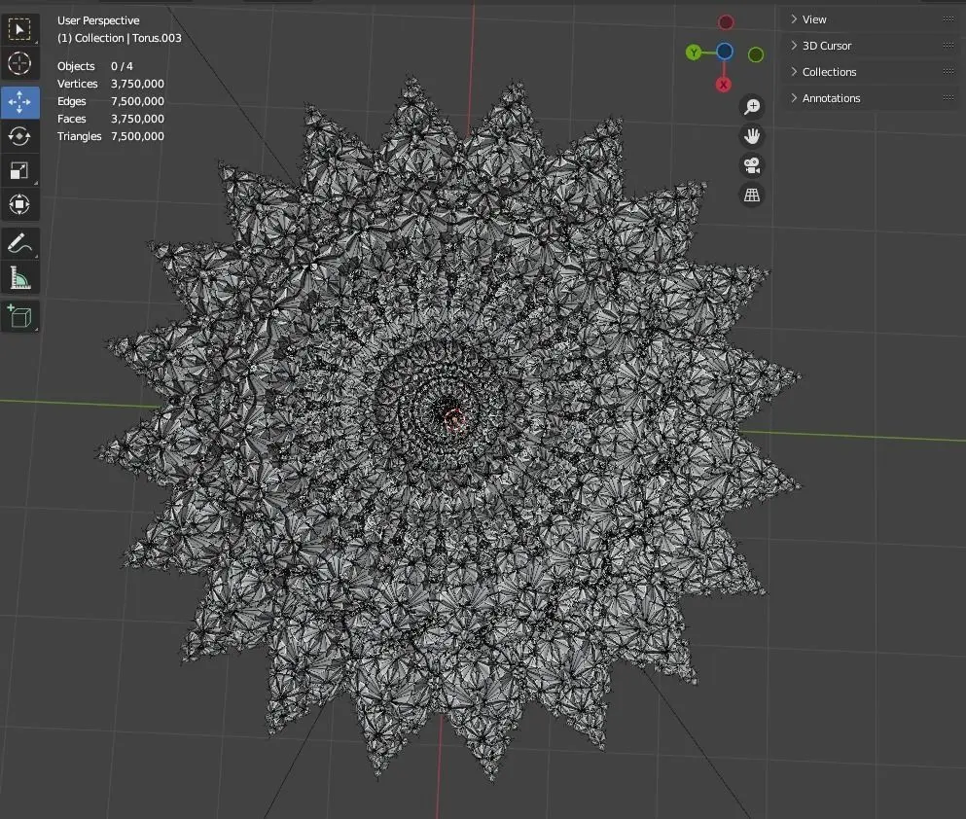
Task: Click the Vertices count '3,750,000'
Action: [x=137, y=84]
